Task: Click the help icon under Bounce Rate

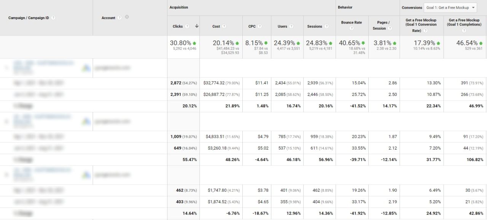Action: pos(352,28)
